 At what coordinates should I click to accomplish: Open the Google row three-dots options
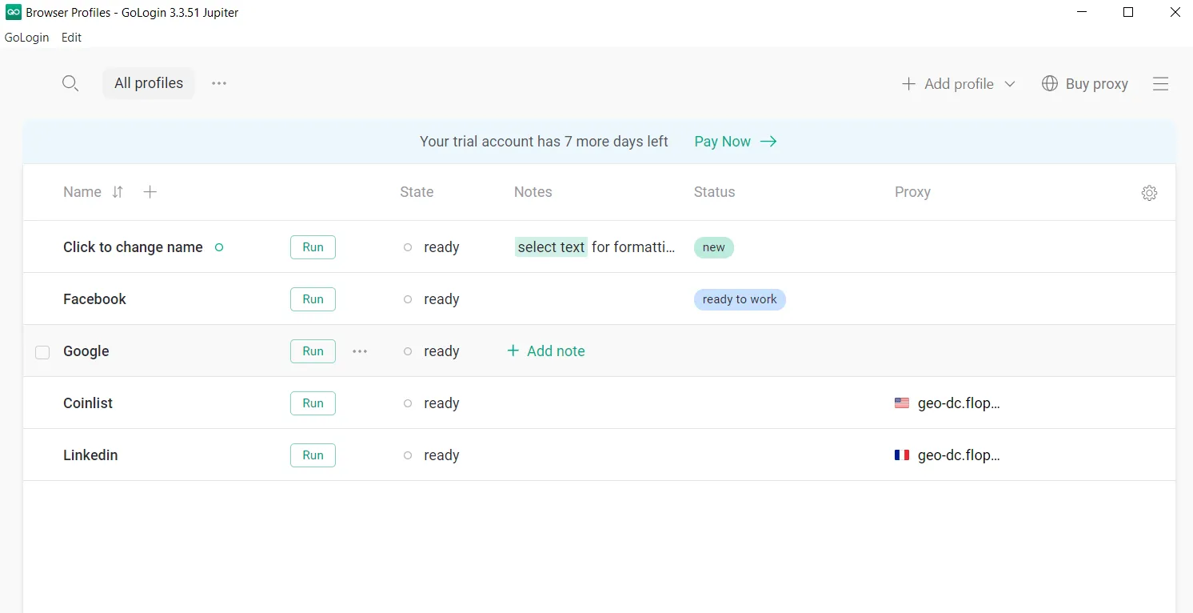[x=360, y=351]
